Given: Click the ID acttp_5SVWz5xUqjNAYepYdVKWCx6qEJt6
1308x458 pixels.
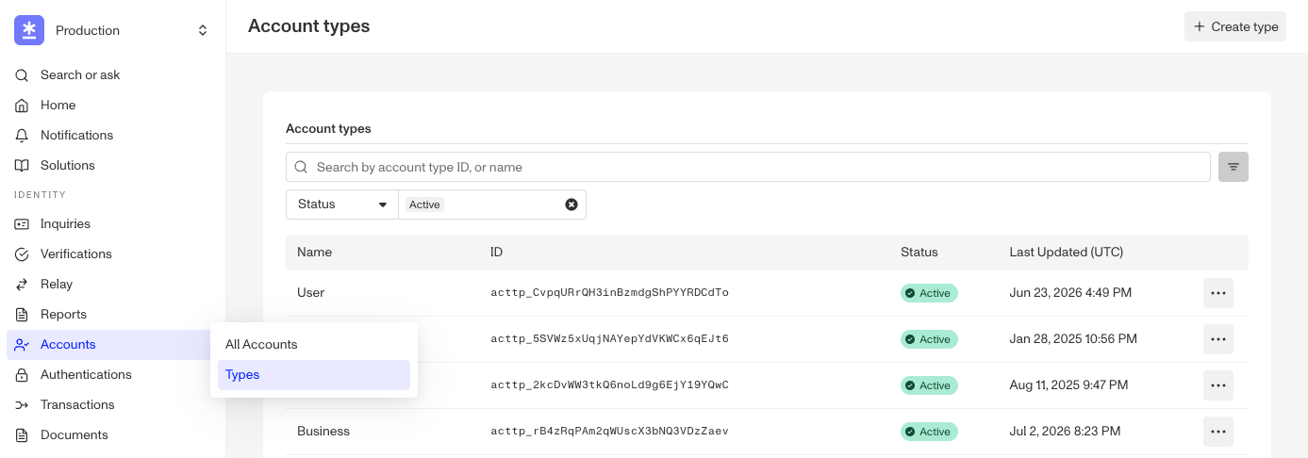Looking at the screenshot, I should pos(609,339).
